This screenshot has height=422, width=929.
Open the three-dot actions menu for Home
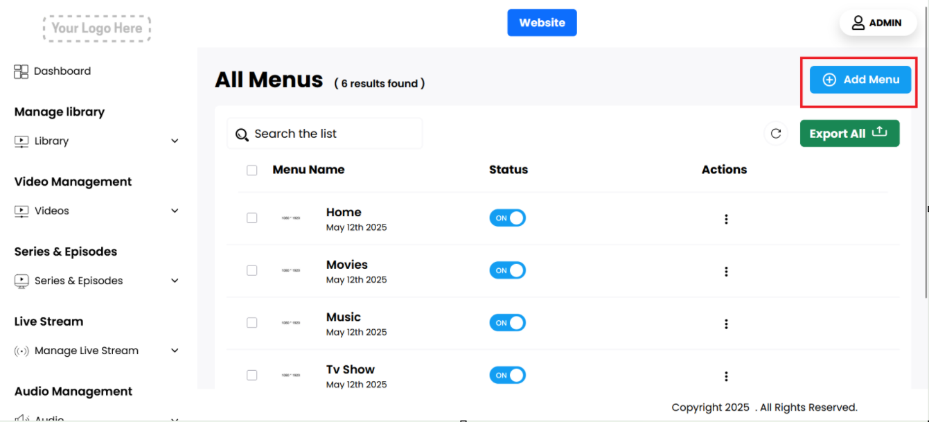coord(726,219)
